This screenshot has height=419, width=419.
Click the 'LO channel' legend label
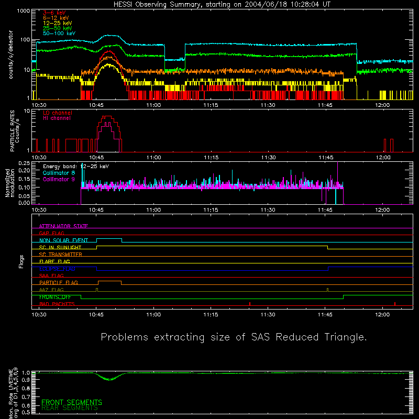58,113
